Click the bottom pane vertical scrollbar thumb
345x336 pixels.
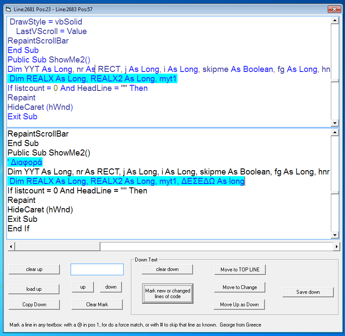point(335,193)
